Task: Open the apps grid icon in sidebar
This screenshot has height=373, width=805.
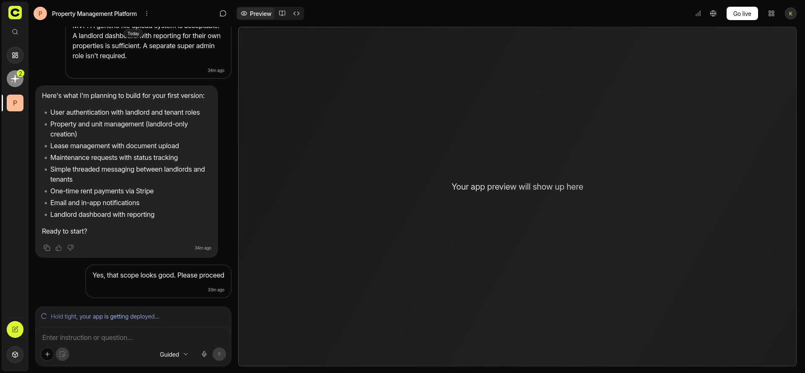Action: [15, 55]
